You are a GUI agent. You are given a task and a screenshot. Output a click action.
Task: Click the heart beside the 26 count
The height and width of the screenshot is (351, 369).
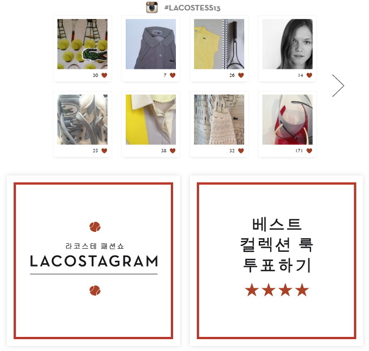[241, 75]
